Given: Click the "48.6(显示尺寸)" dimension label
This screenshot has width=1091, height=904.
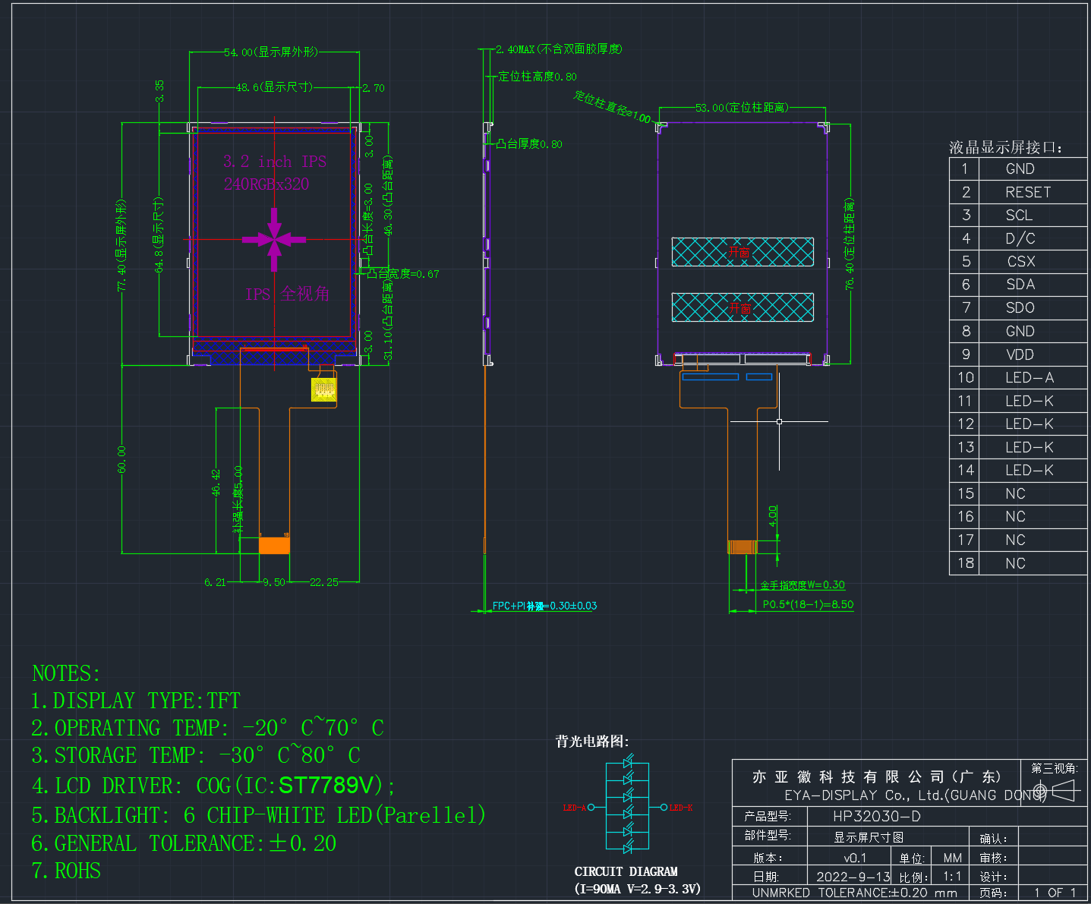Looking at the screenshot, I should 274,87.
